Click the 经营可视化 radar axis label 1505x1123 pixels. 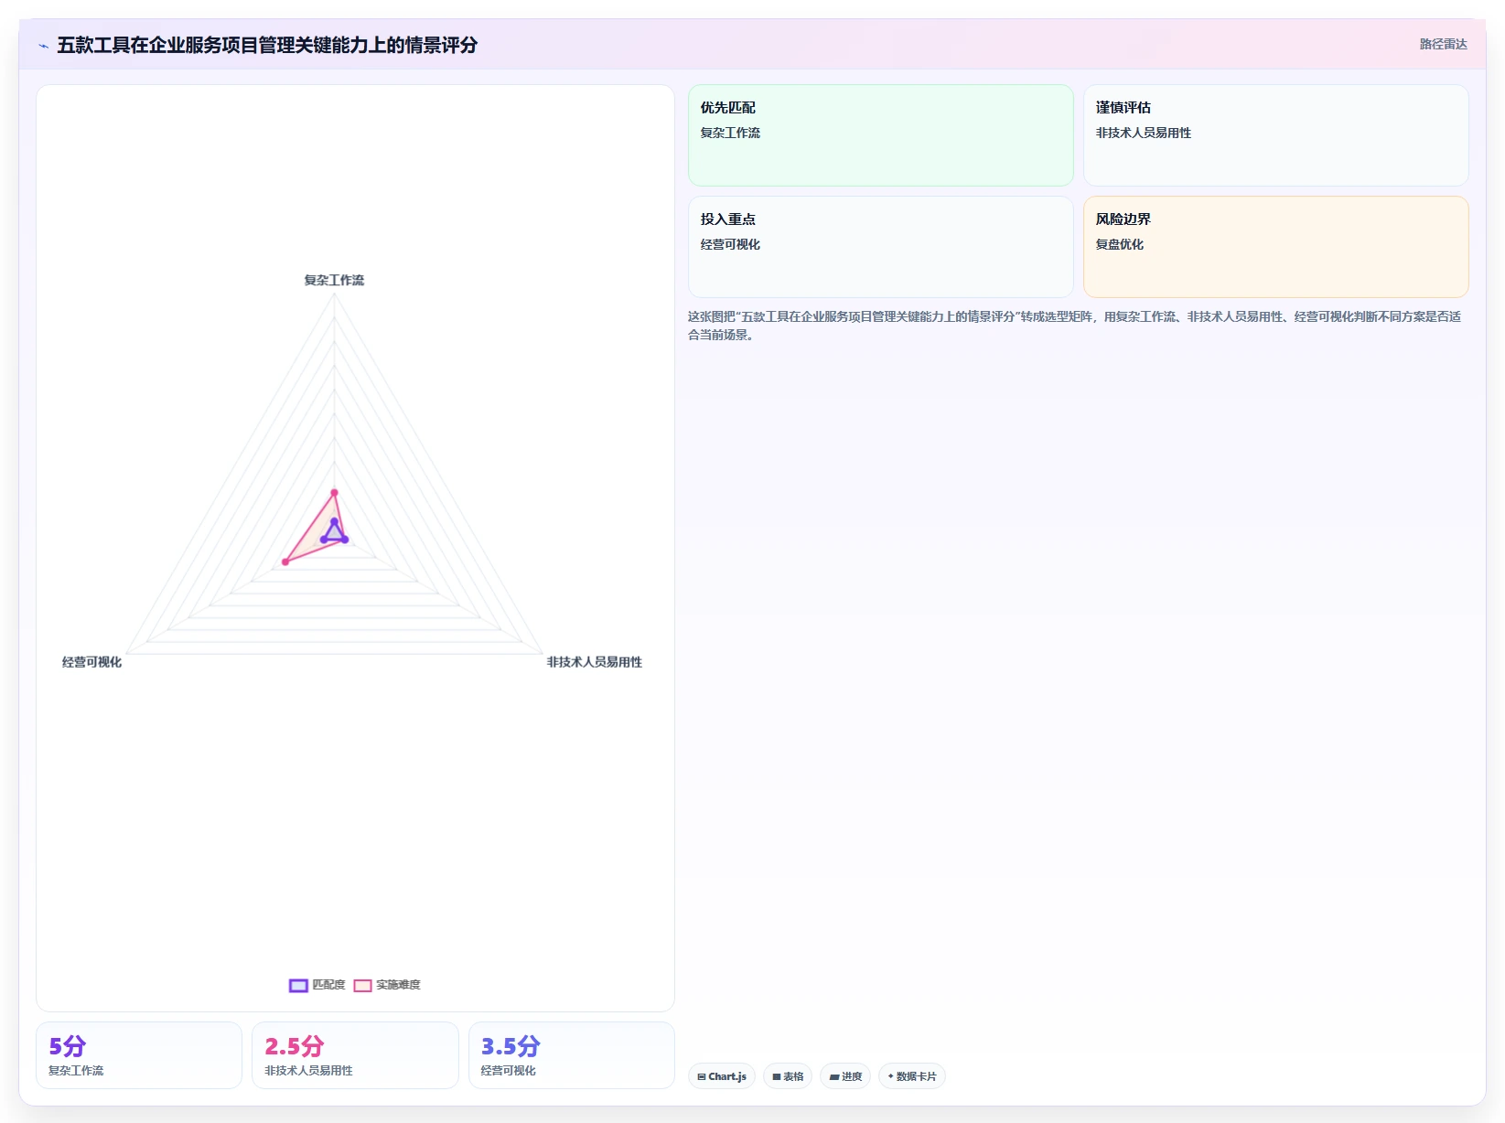coord(91,662)
